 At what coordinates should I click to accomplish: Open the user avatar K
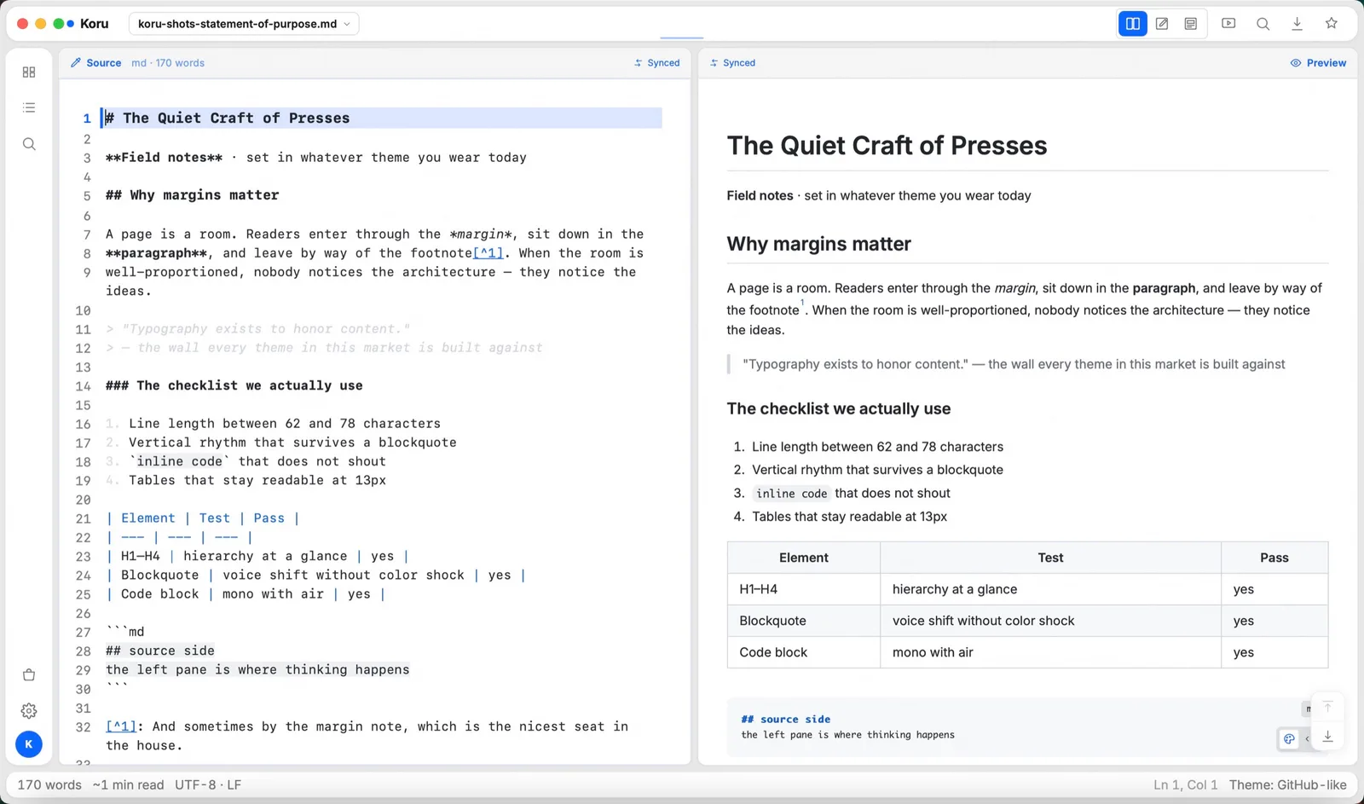pyautogui.click(x=29, y=744)
